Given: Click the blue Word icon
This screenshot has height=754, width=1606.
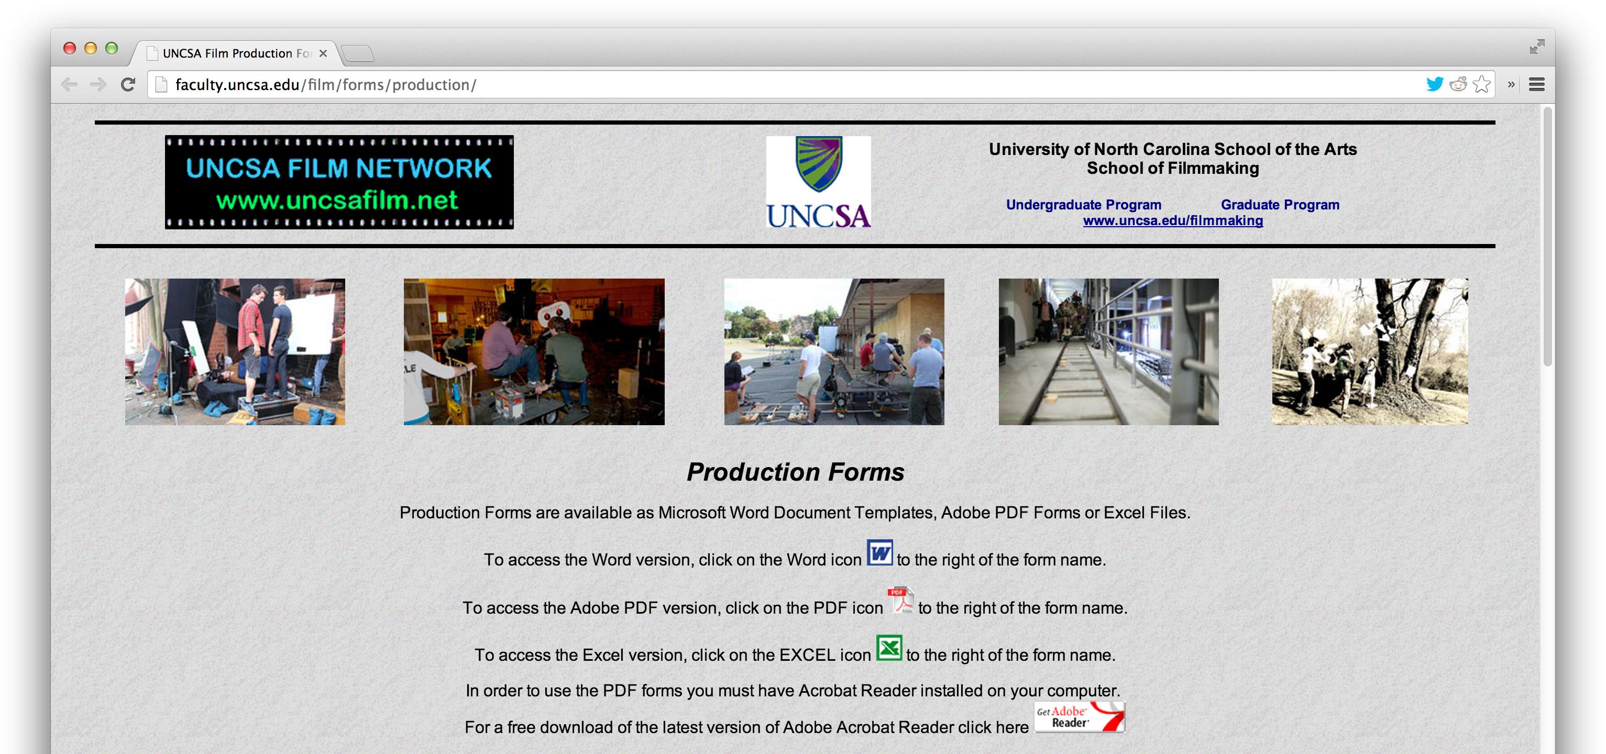Looking at the screenshot, I should point(879,553).
